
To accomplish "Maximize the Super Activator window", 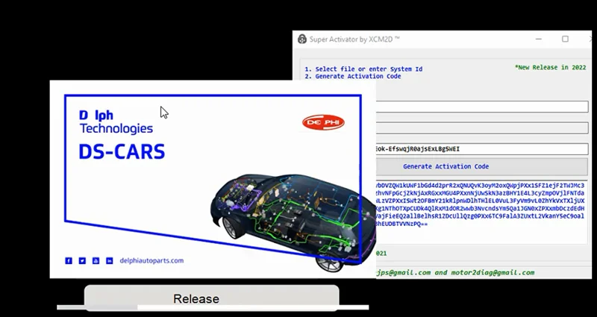I will coord(565,40).
